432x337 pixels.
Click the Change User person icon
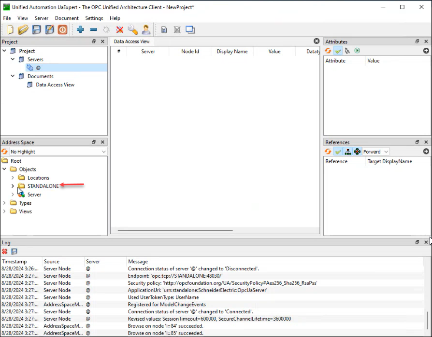(x=146, y=29)
